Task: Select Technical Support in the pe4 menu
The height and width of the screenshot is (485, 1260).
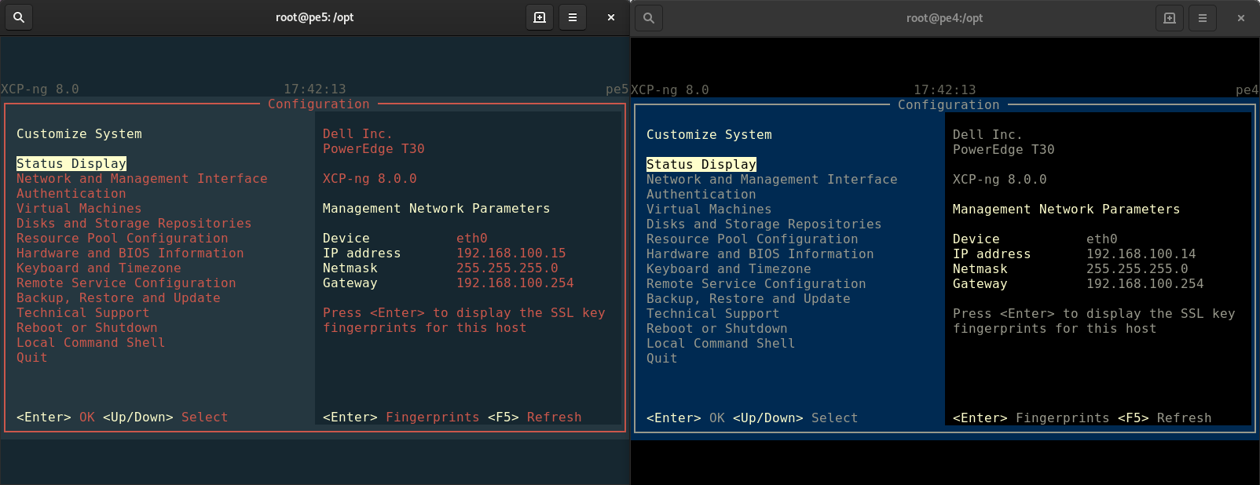Action: [x=713, y=313]
